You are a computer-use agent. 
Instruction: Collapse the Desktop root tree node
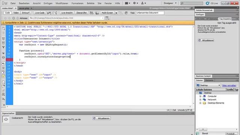click(198, 93)
